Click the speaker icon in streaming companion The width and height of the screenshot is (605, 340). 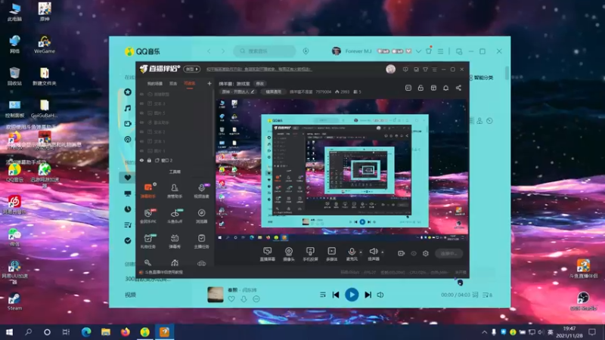tap(373, 252)
